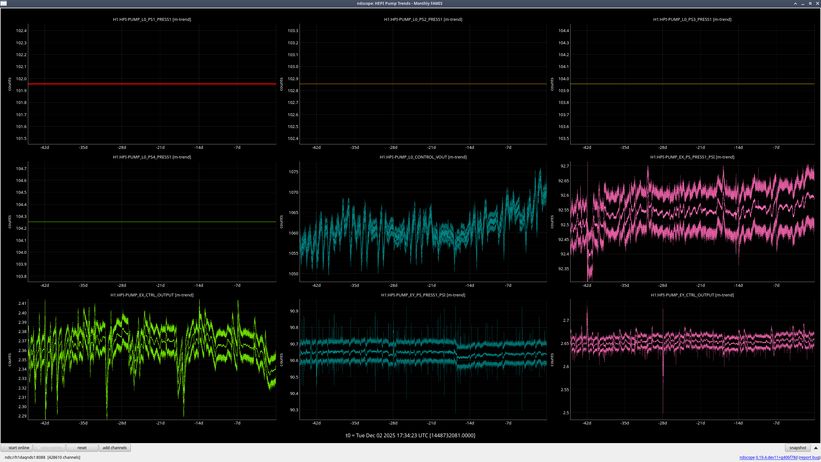Expand the triangle arrow beside snapshot
821x462 pixels.
816,448
